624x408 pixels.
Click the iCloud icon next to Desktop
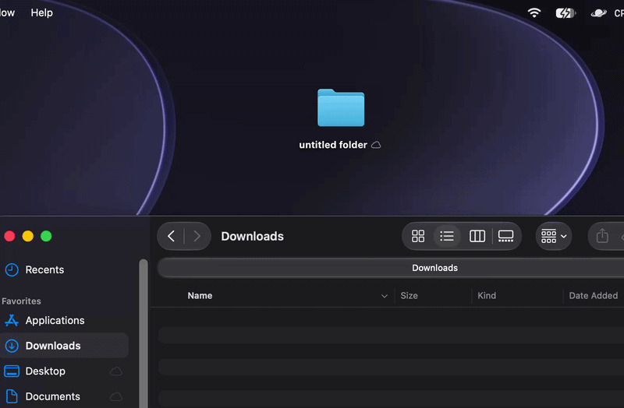point(115,371)
